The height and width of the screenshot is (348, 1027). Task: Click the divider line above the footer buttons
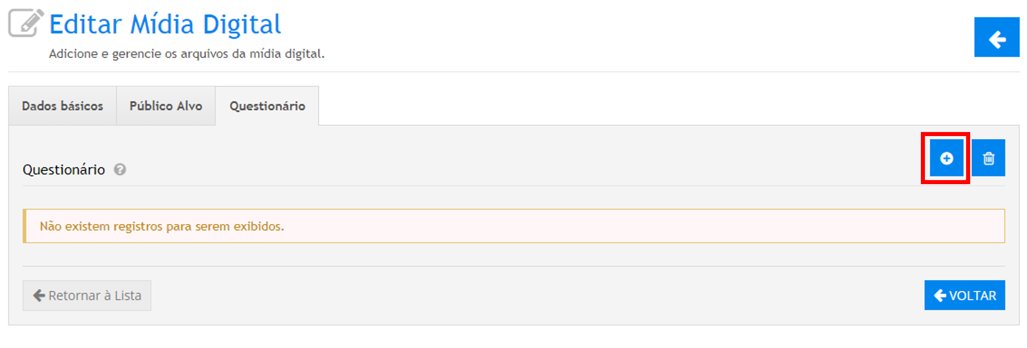pos(513,266)
